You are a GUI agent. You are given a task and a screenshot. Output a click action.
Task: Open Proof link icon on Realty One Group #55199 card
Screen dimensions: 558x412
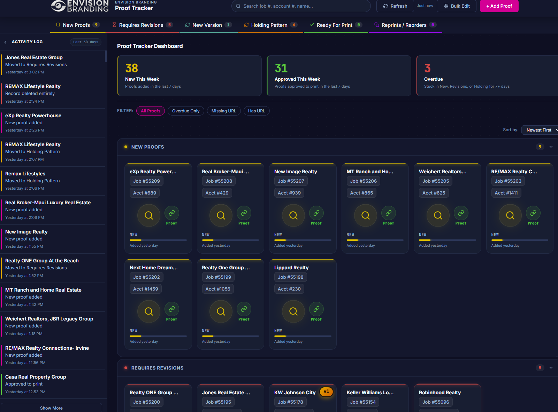tap(244, 309)
